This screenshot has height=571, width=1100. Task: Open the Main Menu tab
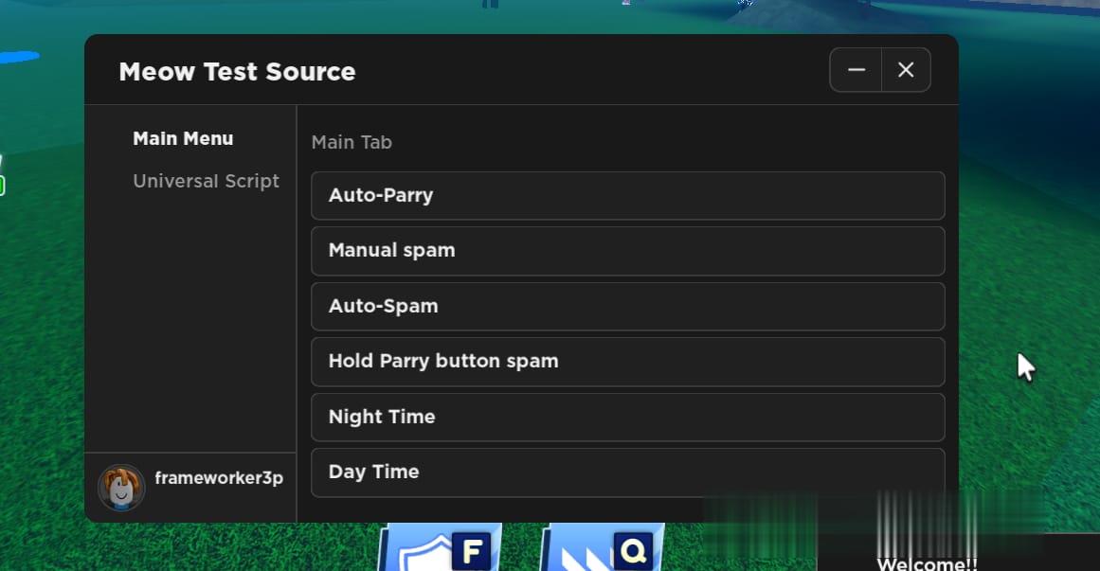(x=183, y=138)
